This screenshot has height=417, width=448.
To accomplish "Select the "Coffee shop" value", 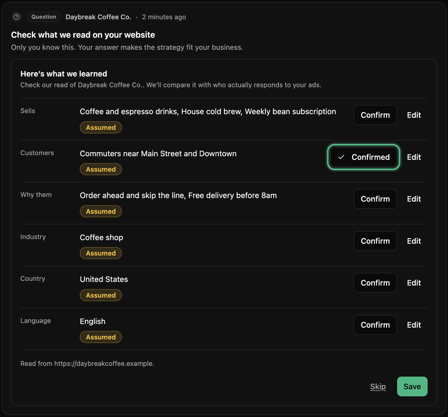I will tap(101, 238).
